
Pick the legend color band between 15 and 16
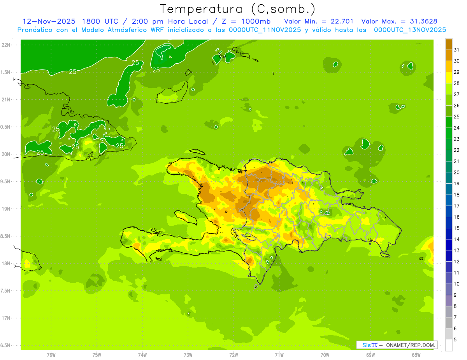point(449,223)
